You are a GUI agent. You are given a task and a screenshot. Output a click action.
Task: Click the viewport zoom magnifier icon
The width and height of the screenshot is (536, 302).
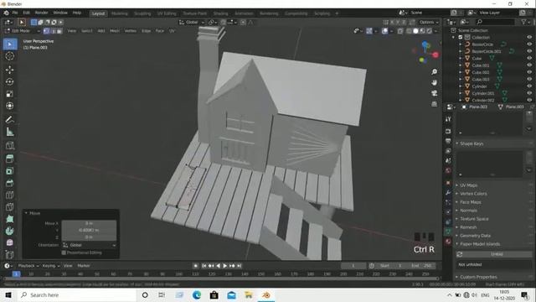click(434, 72)
